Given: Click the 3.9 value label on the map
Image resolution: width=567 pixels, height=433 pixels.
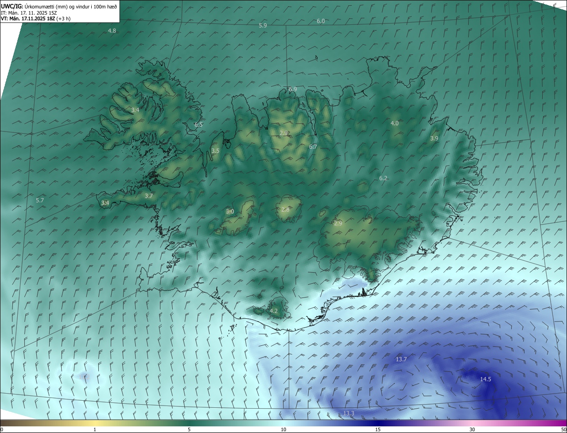Looking at the screenshot, I should pyautogui.click(x=434, y=138).
